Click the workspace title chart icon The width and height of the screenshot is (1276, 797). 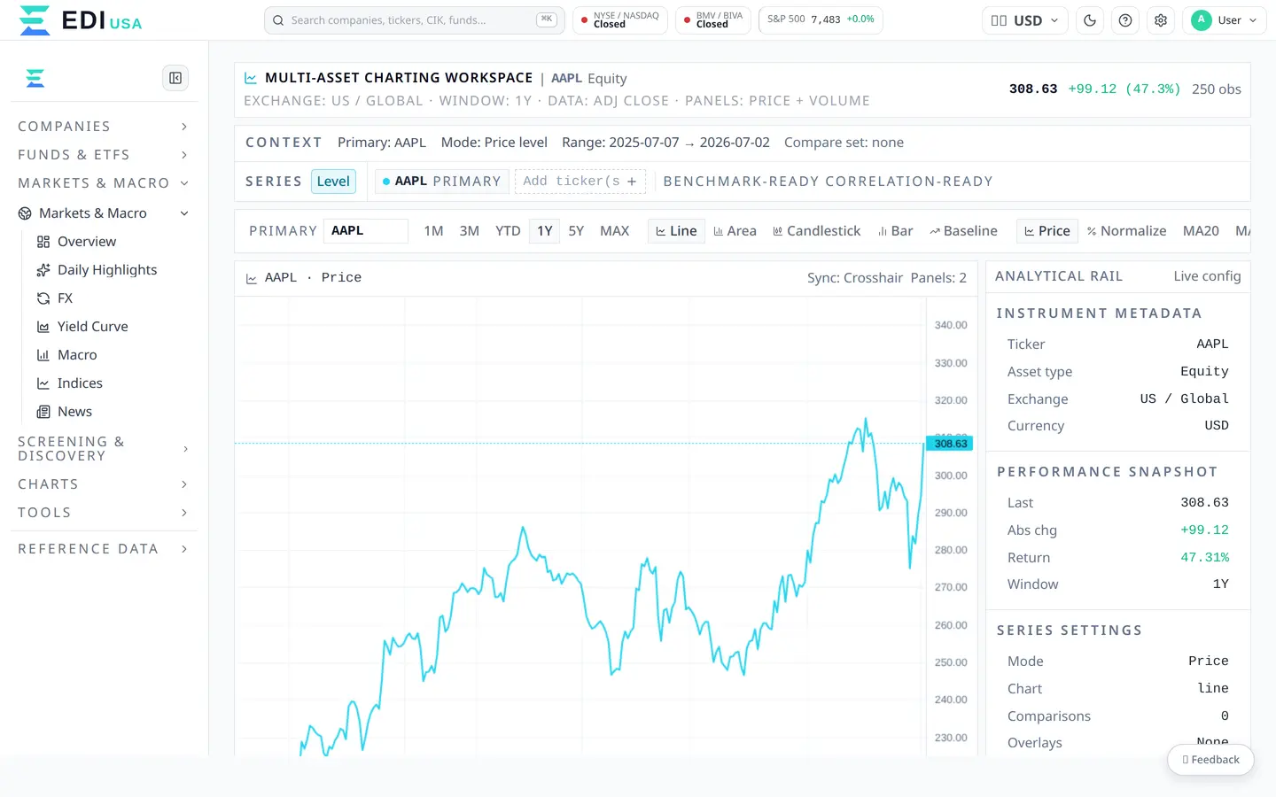pyautogui.click(x=251, y=78)
